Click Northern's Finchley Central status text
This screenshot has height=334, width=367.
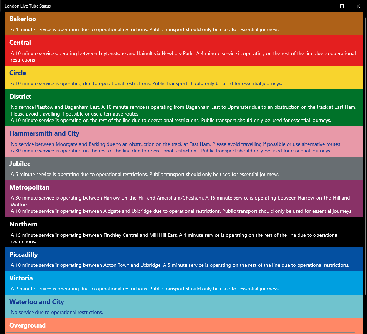(175, 239)
